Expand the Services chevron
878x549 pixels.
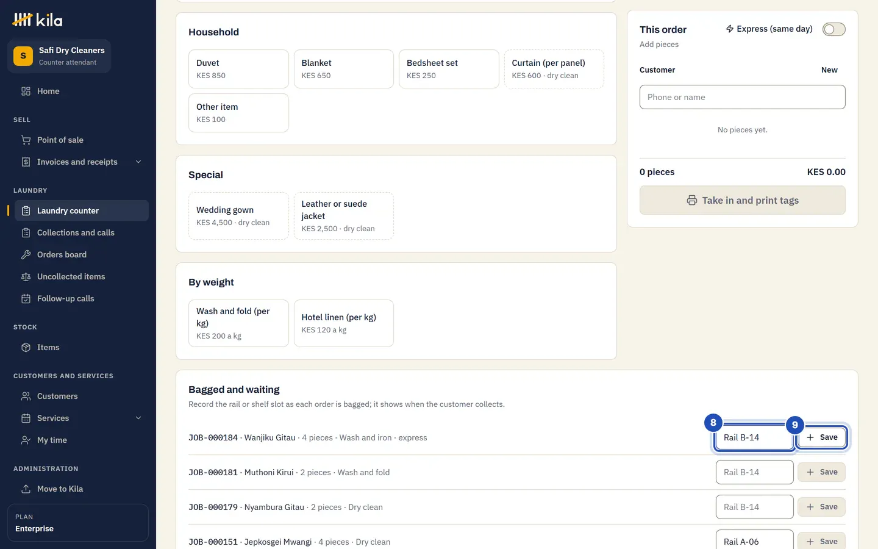click(x=138, y=418)
